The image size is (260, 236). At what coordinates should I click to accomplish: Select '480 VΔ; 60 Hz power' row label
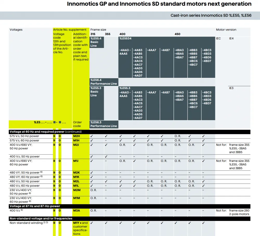point(24,186)
